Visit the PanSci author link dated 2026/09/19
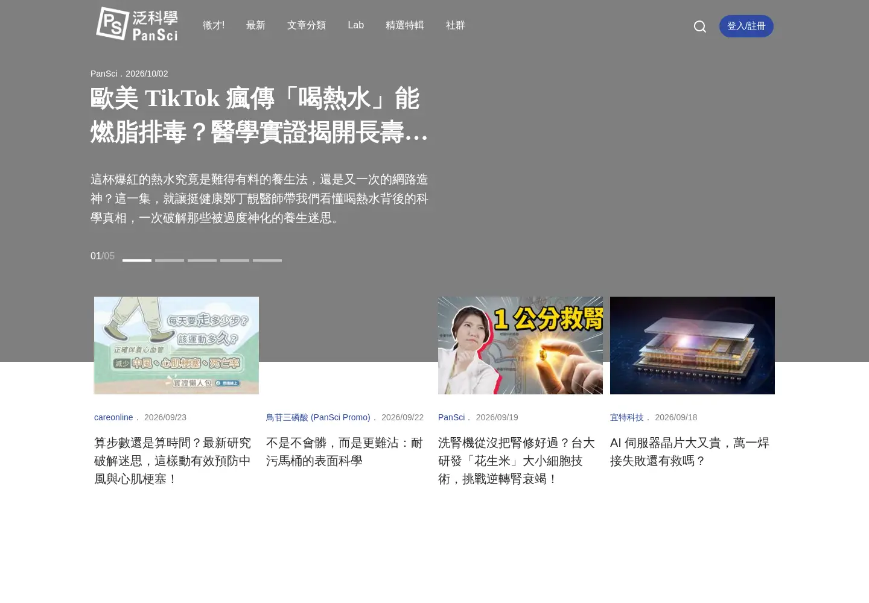This screenshot has height=603, width=869. click(451, 417)
